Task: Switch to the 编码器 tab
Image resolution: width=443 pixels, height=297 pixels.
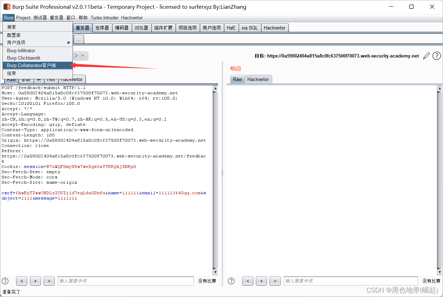Action: 122,28
